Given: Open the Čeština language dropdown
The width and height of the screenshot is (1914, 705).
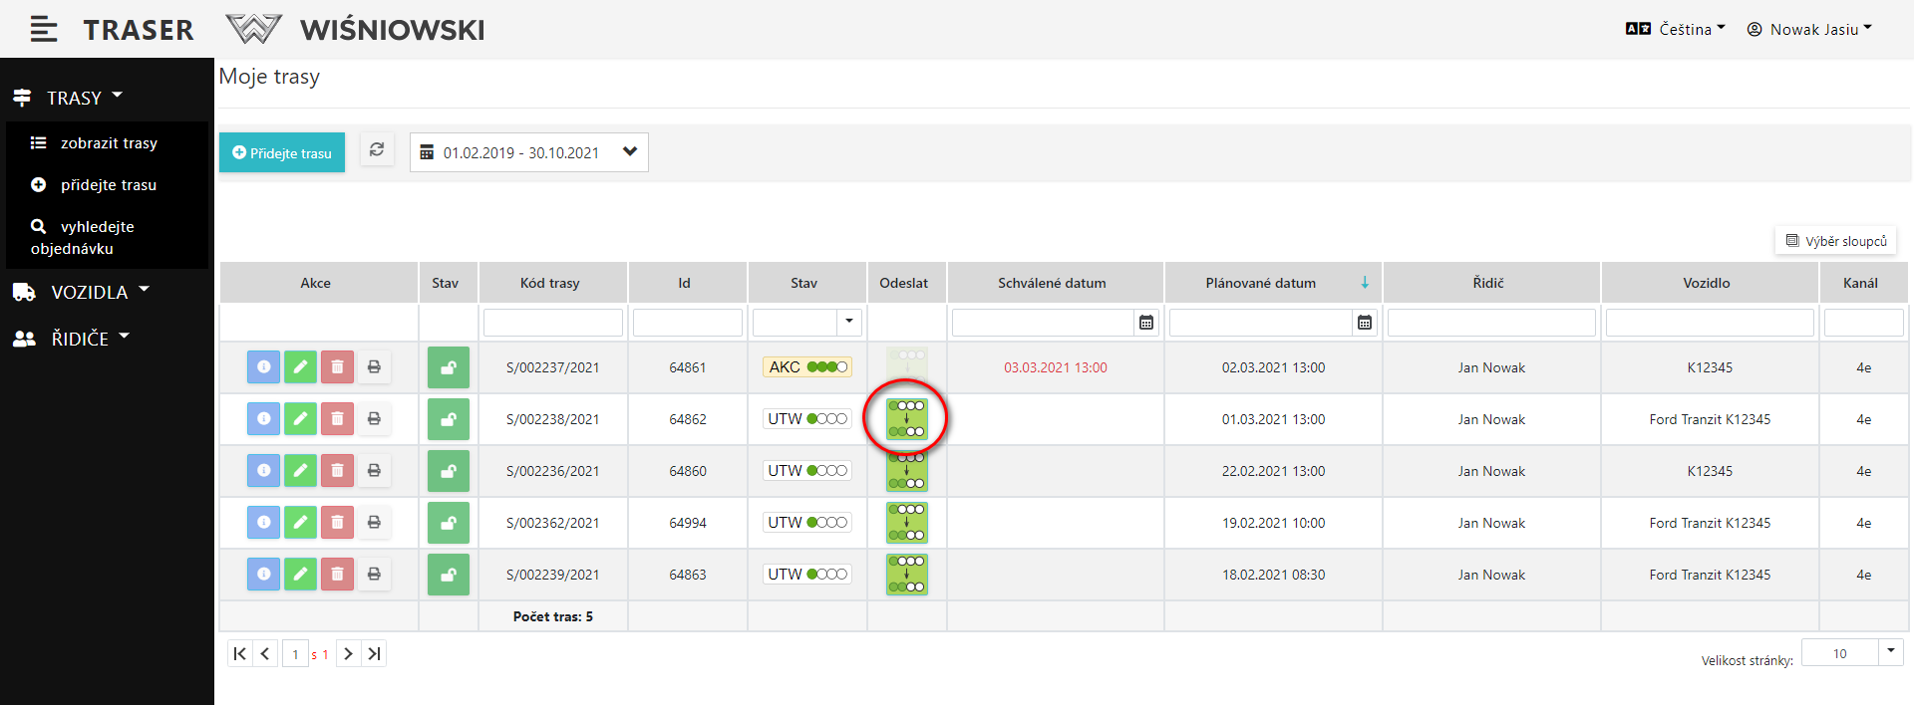Looking at the screenshot, I should (1676, 30).
